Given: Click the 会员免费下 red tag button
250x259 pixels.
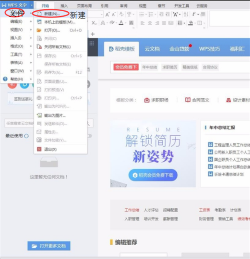Looking at the screenshot, I should [x=126, y=67].
